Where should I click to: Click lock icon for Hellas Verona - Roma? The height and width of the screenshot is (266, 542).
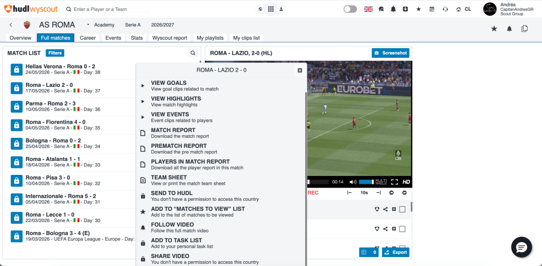click(16, 69)
